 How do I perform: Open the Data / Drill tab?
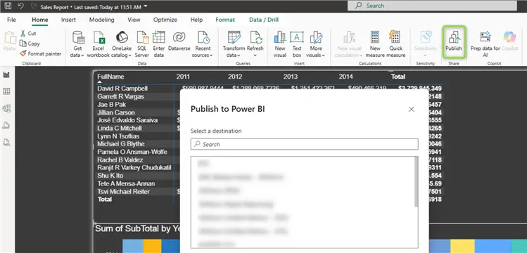tap(264, 20)
